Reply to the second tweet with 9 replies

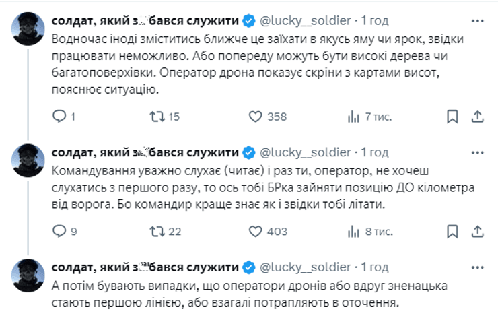click(59, 232)
